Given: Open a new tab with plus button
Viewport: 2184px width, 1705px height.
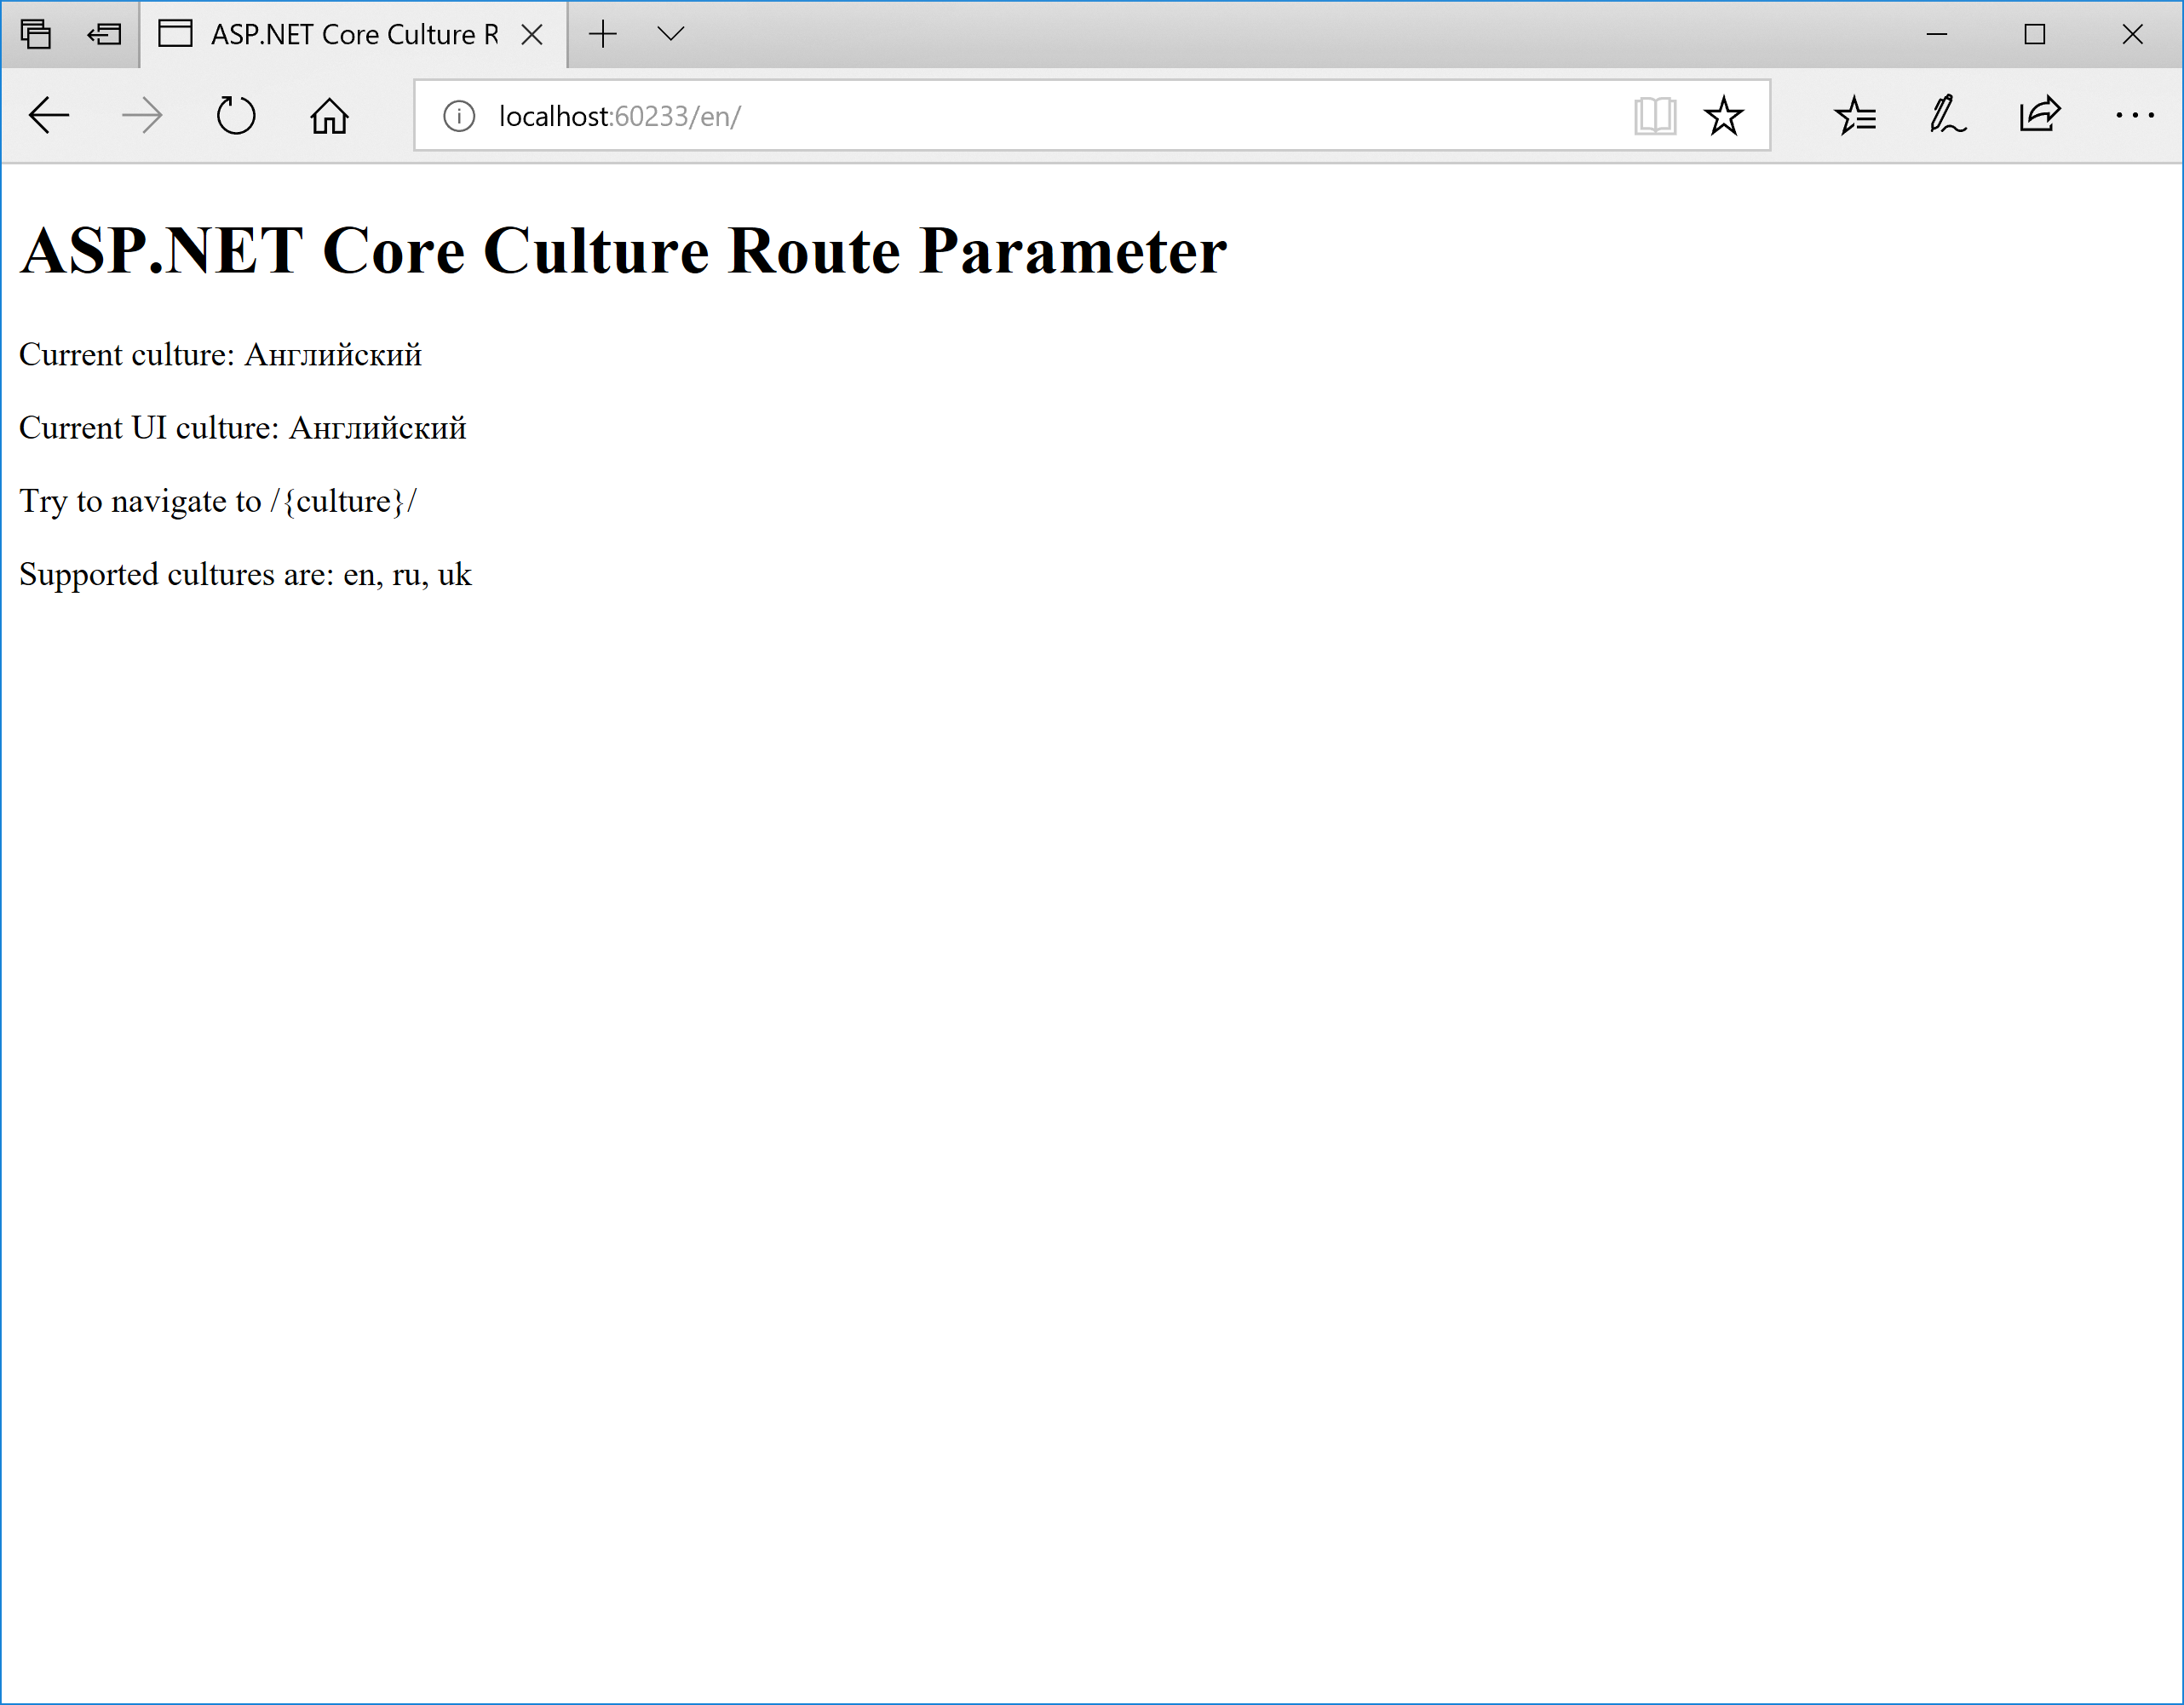Looking at the screenshot, I should [x=603, y=34].
